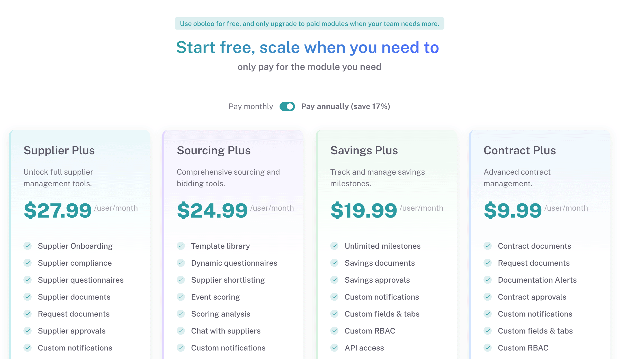Click checkmark icon beside Template library
Viewport: 627px width, 359px height.
[x=181, y=246]
